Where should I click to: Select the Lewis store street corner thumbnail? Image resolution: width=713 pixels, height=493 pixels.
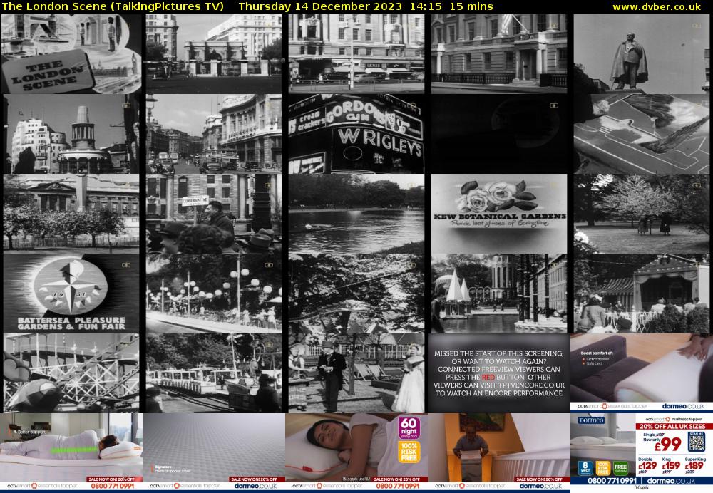pyautogui.click(x=356, y=53)
